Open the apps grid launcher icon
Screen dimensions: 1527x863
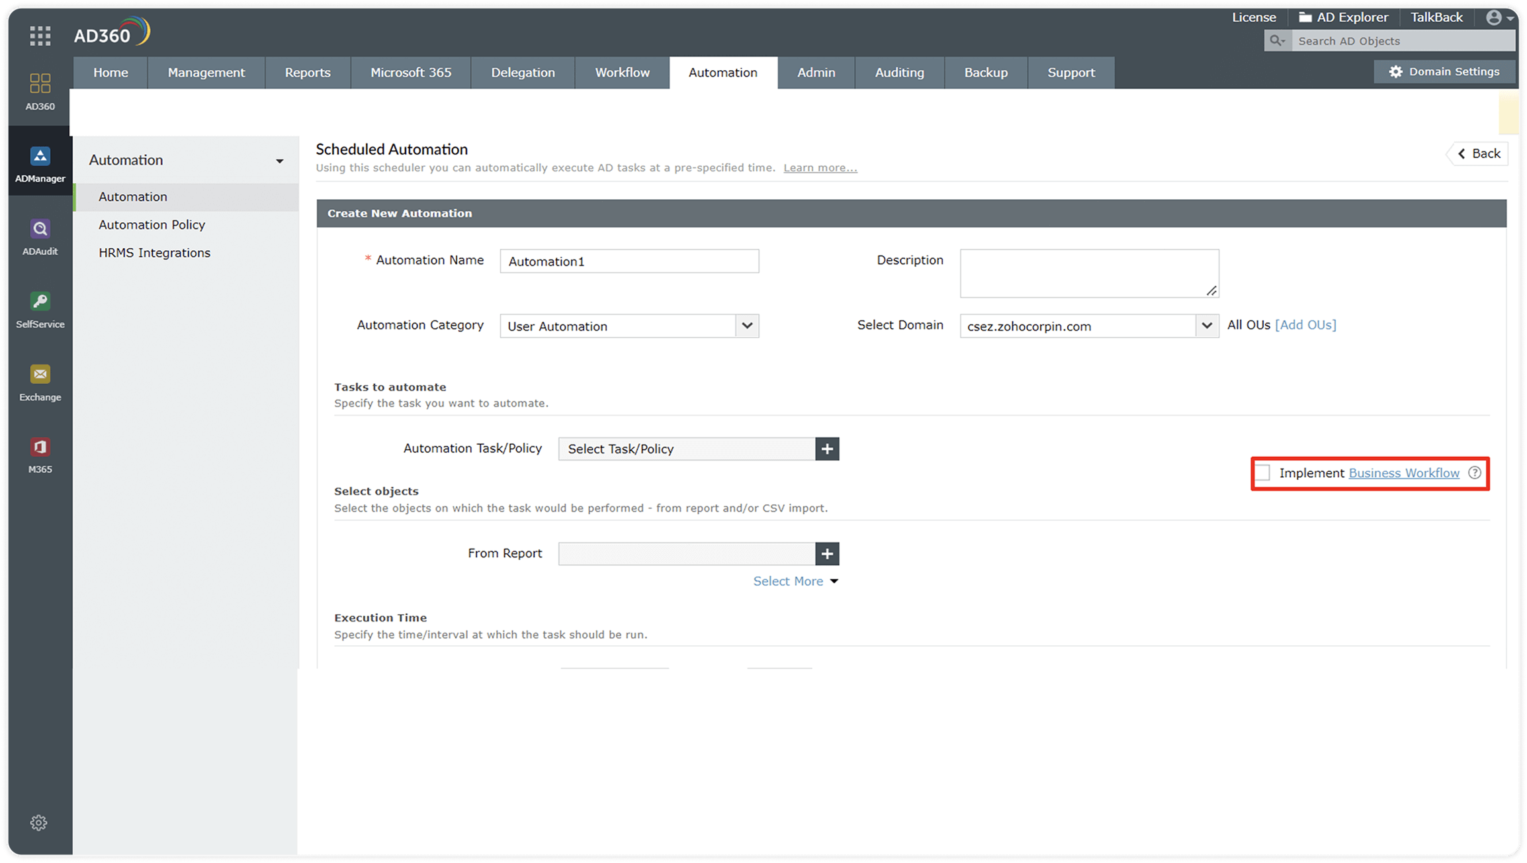pyautogui.click(x=40, y=36)
